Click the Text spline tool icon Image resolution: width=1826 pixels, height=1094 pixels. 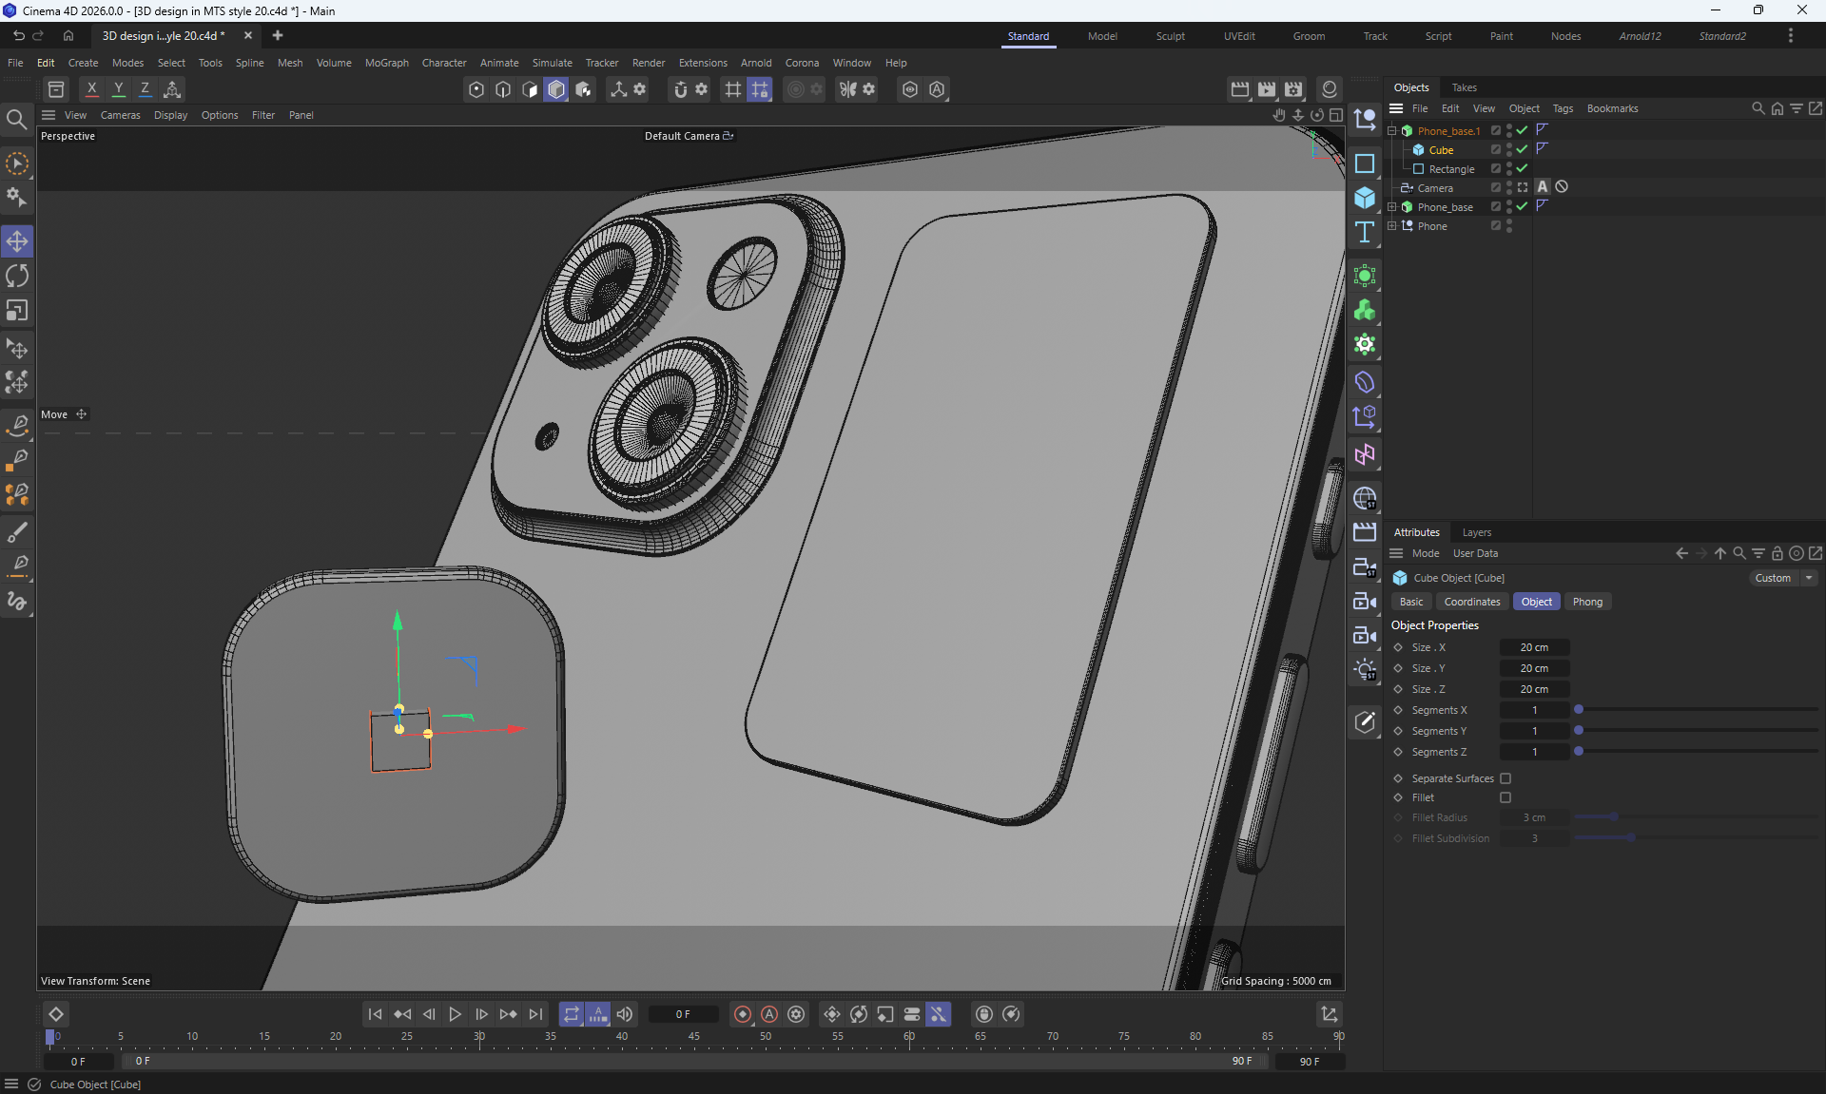(x=1365, y=232)
